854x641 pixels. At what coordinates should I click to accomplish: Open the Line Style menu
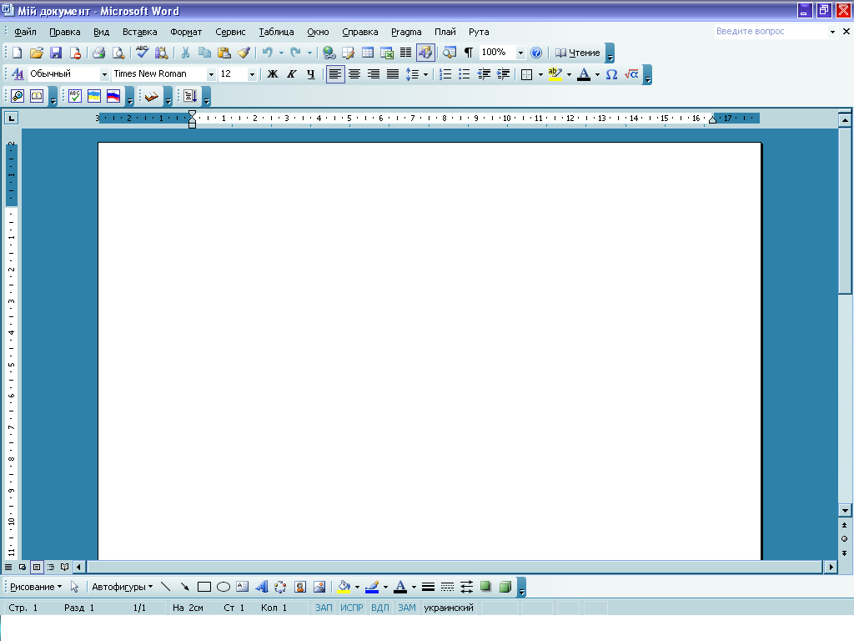[x=428, y=587]
